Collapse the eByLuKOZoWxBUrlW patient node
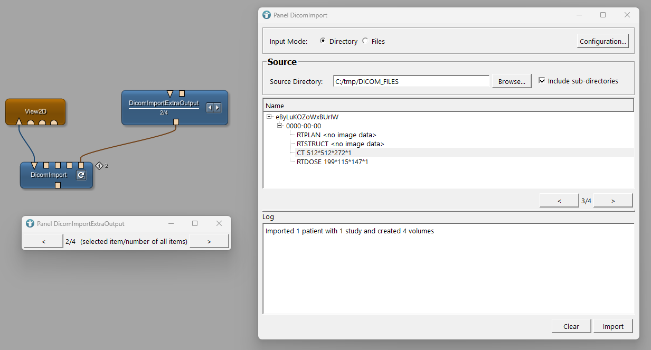The height and width of the screenshot is (350, 651). (269, 116)
